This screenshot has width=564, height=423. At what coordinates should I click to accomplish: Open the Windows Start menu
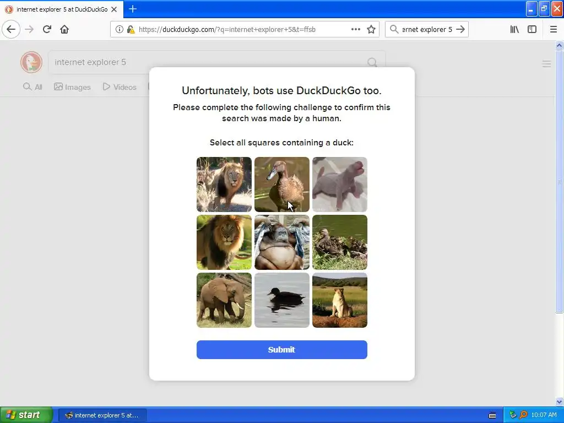coord(26,415)
